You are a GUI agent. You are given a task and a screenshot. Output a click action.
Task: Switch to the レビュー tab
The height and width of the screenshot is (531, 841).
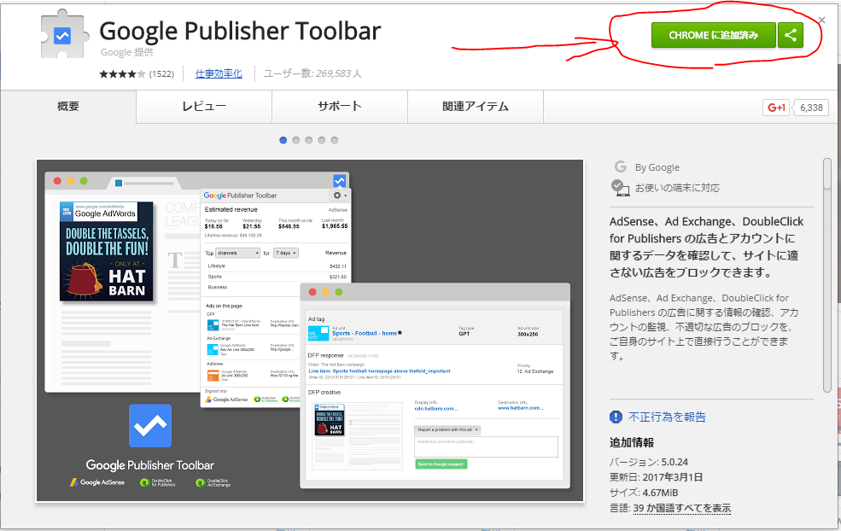tap(204, 106)
